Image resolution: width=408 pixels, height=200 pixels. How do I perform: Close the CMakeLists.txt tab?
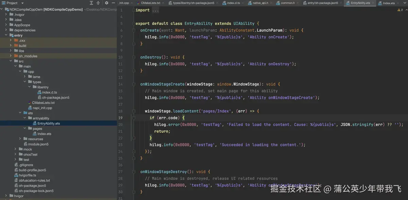[164, 3]
